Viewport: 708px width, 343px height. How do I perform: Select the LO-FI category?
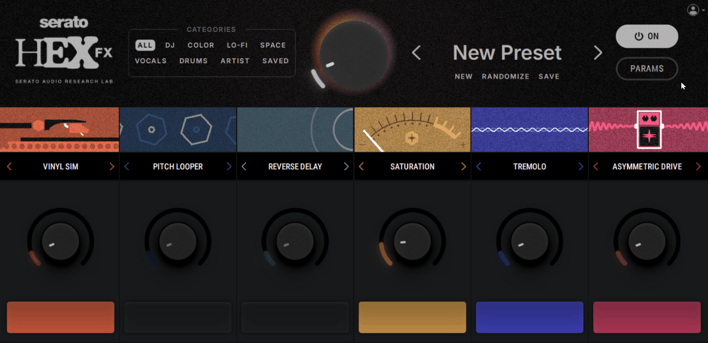(x=237, y=45)
